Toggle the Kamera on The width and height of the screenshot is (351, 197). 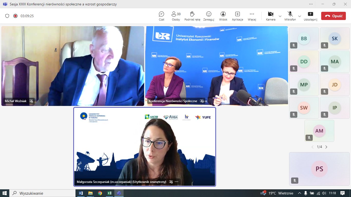click(270, 16)
